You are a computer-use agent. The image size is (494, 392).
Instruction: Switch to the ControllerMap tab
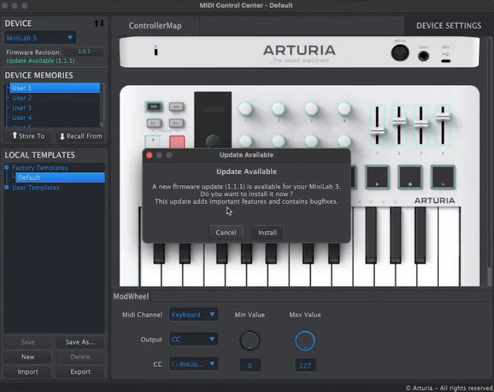pos(155,26)
